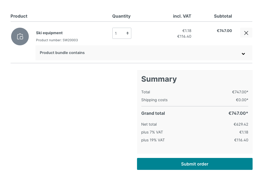Click the plus 19% VAT label
This screenshot has height=181, width=261.
[x=153, y=140]
